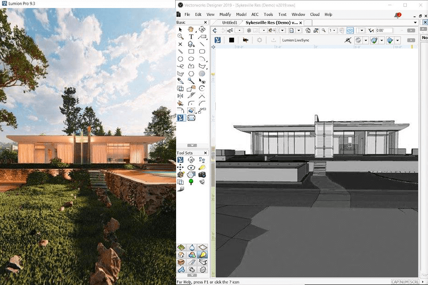
Task: Go to previous view arrow button
Action: point(215,31)
